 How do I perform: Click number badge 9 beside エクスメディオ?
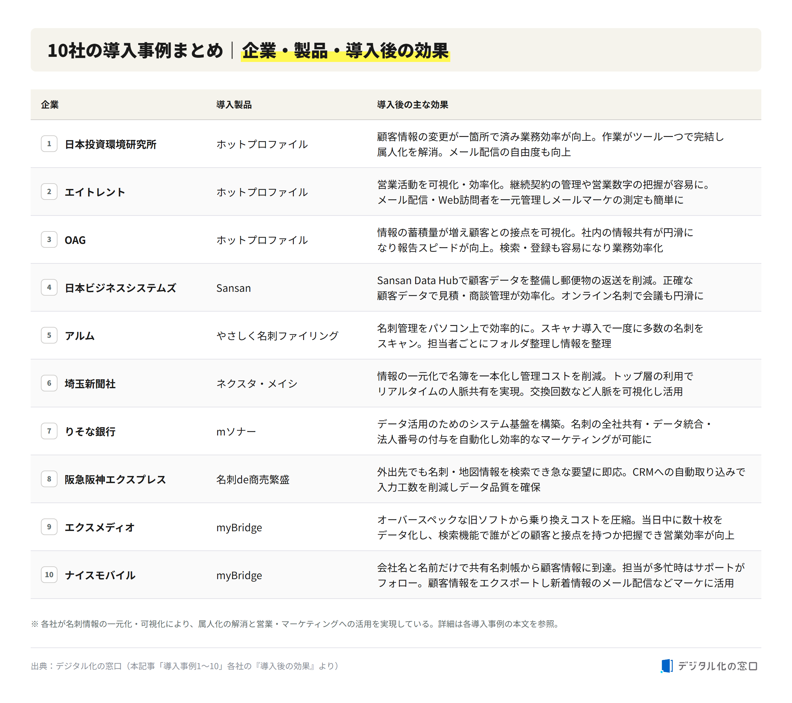pos(49,527)
